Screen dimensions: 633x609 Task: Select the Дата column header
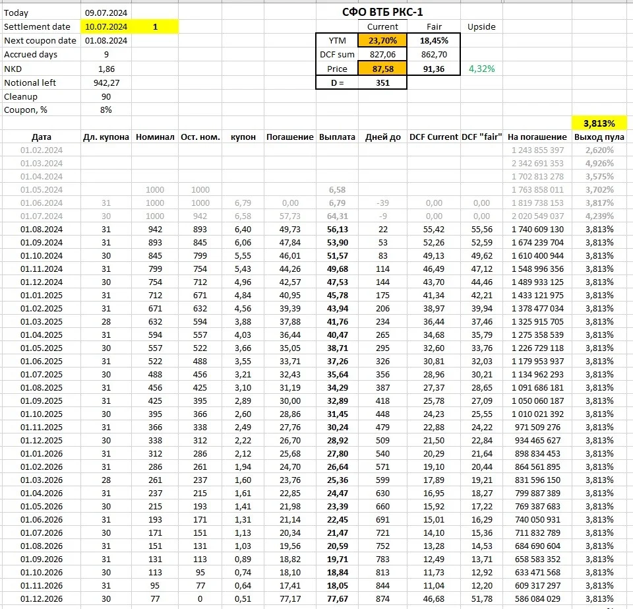(41, 137)
